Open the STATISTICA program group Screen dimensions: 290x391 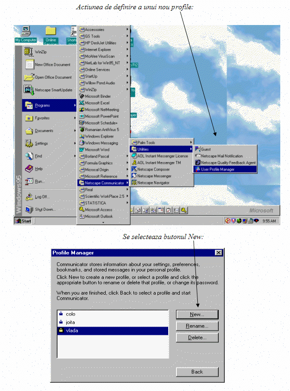coord(103,203)
